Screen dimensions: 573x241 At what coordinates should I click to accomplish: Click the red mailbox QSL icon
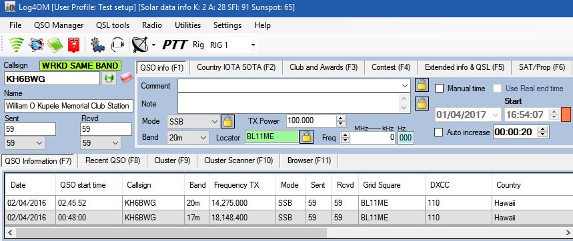click(73, 45)
